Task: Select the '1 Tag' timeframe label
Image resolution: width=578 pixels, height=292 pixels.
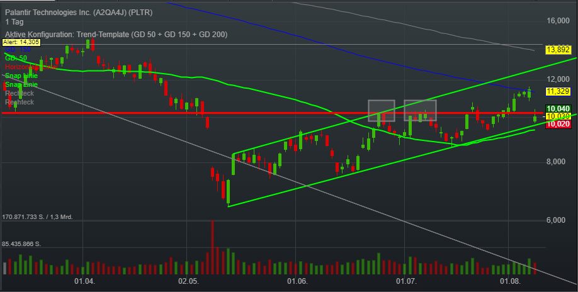Action: click(x=14, y=22)
